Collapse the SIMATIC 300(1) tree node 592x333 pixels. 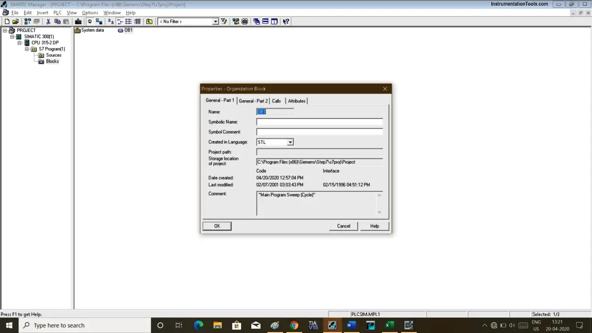12,36
